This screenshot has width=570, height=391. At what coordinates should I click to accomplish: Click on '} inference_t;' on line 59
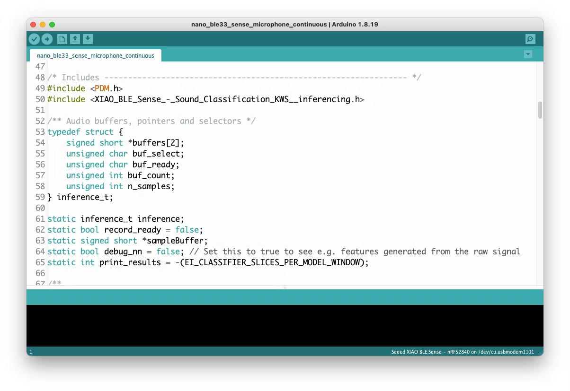pyautogui.click(x=80, y=197)
